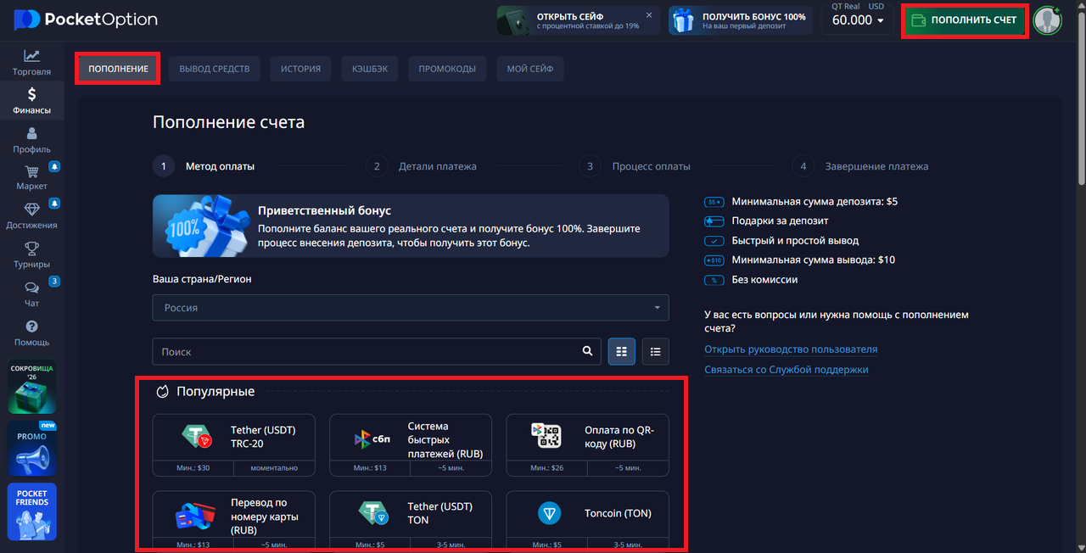Expand the country dropdown showing Россия
This screenshot has width=1086, height=553.
pos(411,307)
